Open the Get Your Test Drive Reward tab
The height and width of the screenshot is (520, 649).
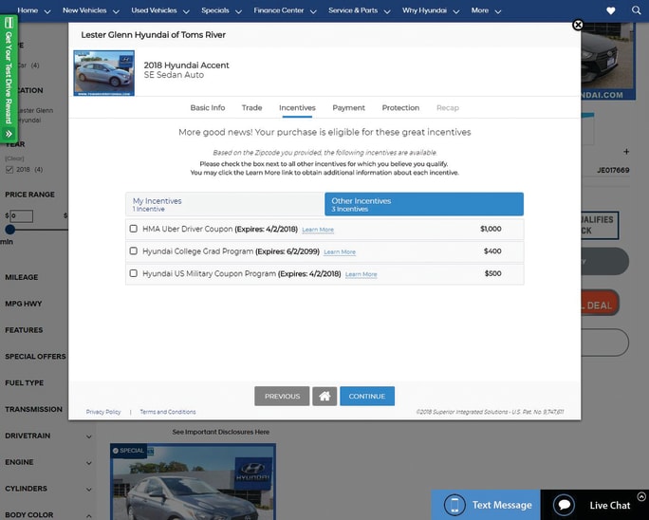[9, 78]
